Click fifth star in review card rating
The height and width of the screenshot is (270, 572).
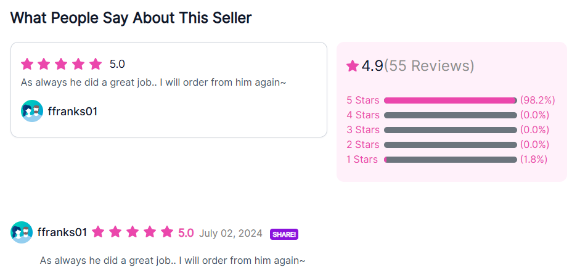[96, 64]
